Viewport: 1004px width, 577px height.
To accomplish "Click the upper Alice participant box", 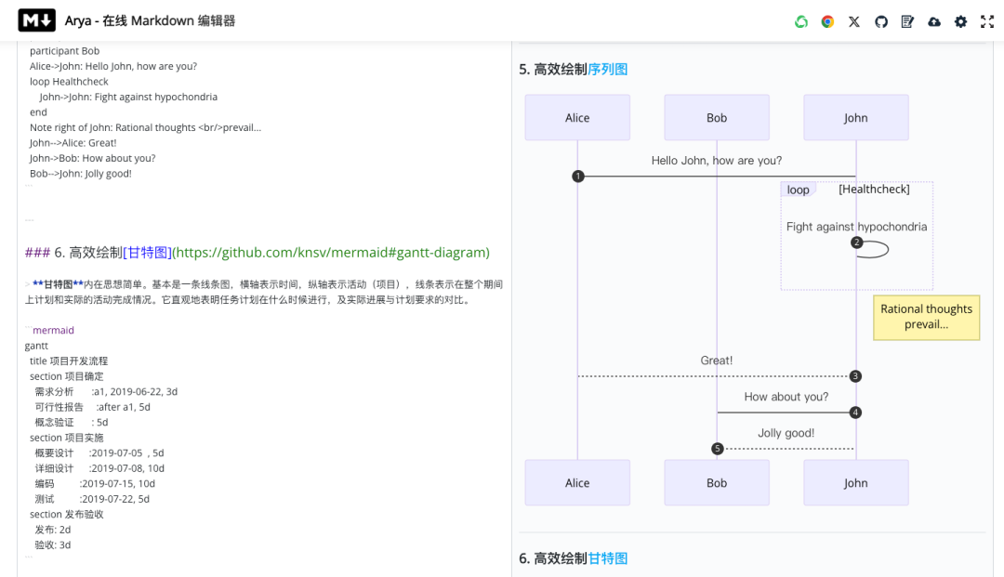I will pos(577,118).
